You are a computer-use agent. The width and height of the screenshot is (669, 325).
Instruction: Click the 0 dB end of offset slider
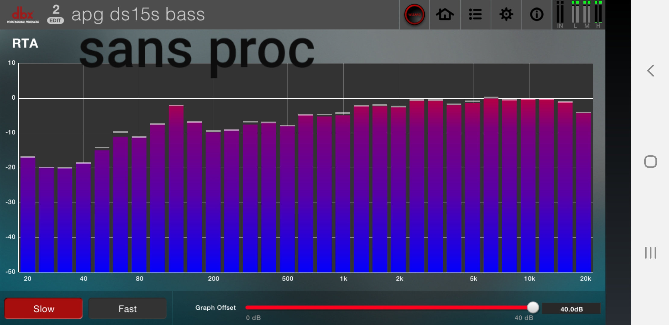[247, 307]
